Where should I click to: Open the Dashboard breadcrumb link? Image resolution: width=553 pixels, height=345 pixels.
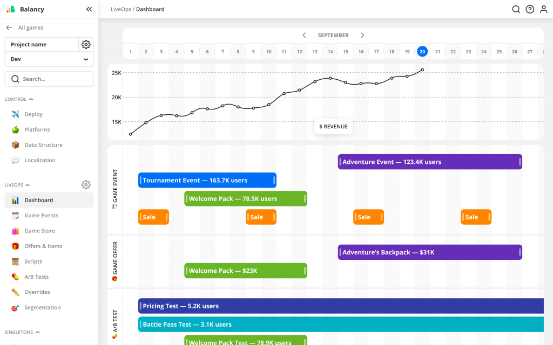click(x=152, y=9)
